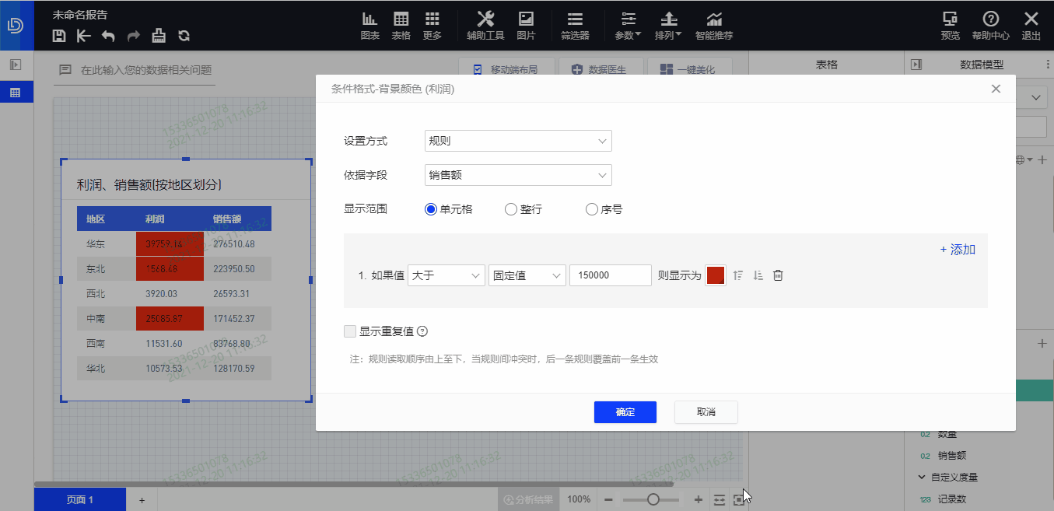Open the 帮助中心 help center icon
The width and height of the screenshot is (1054, 511).
point(990,24)
